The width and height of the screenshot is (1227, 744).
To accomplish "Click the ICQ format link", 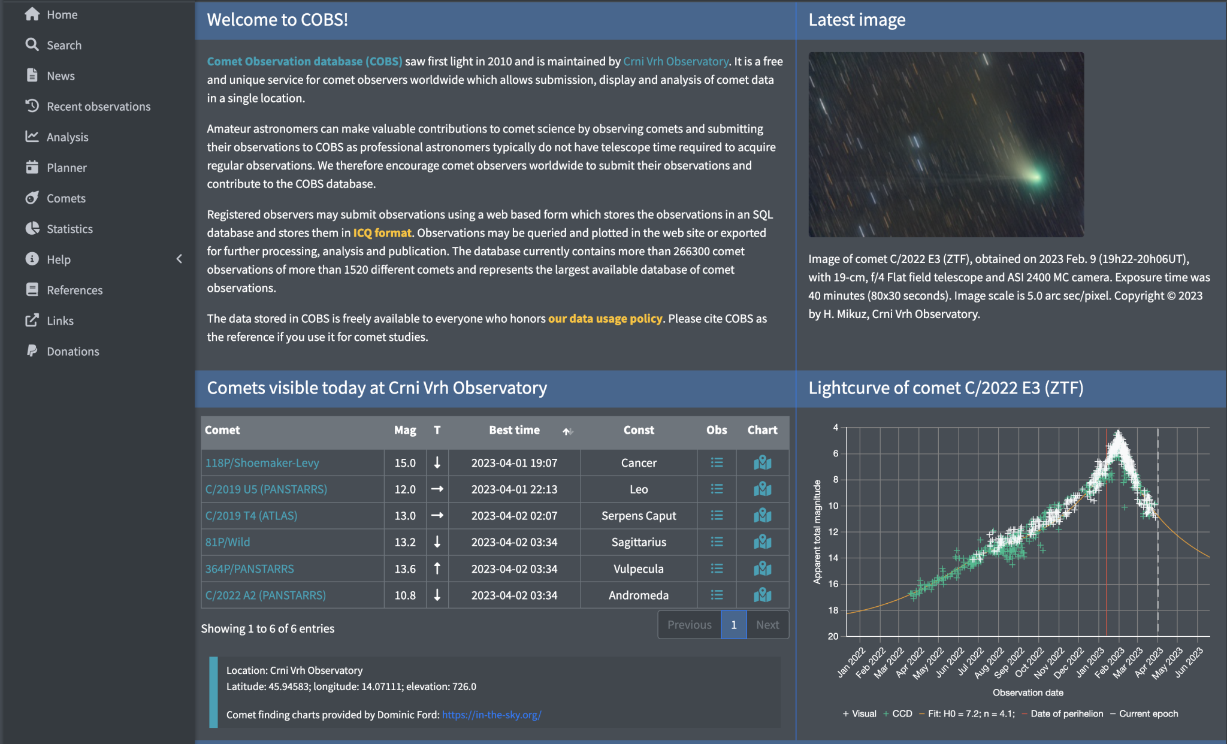I will point(382,232).
